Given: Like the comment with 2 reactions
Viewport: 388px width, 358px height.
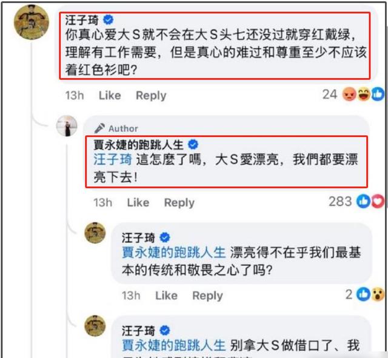Looking at the screenshot, I should pos(166,296).
